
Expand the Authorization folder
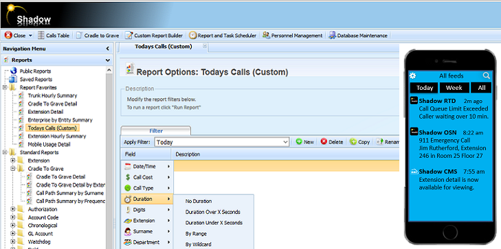click(13, 209)
